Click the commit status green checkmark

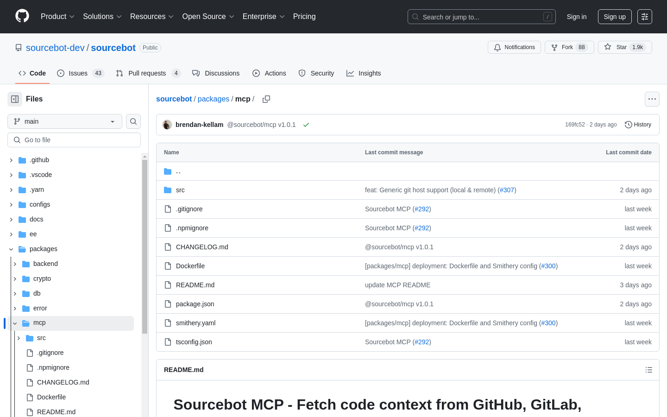coord(306,125)
